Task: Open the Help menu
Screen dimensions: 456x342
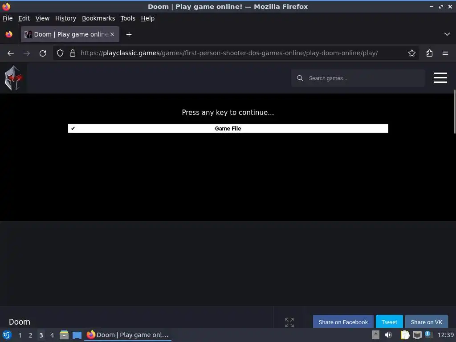Action: [x=148, y=18]
